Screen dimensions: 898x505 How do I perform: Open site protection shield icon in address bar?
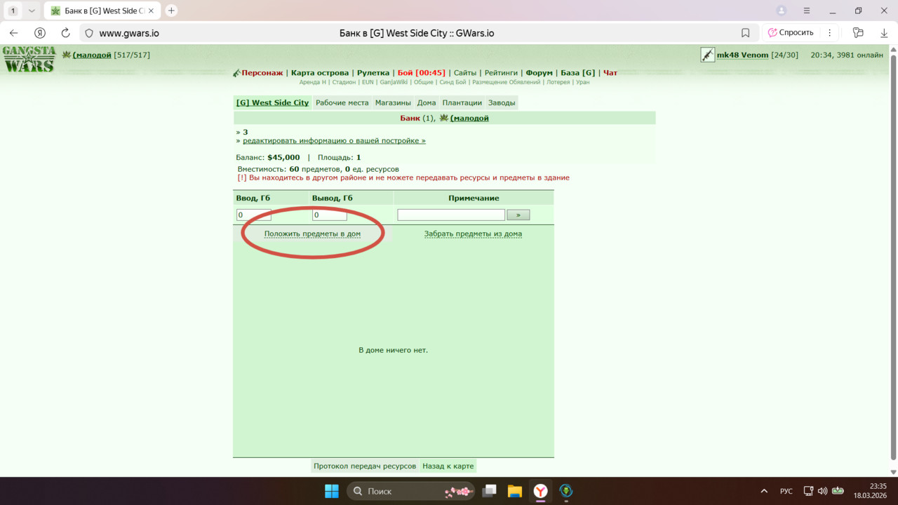point(88,33)
